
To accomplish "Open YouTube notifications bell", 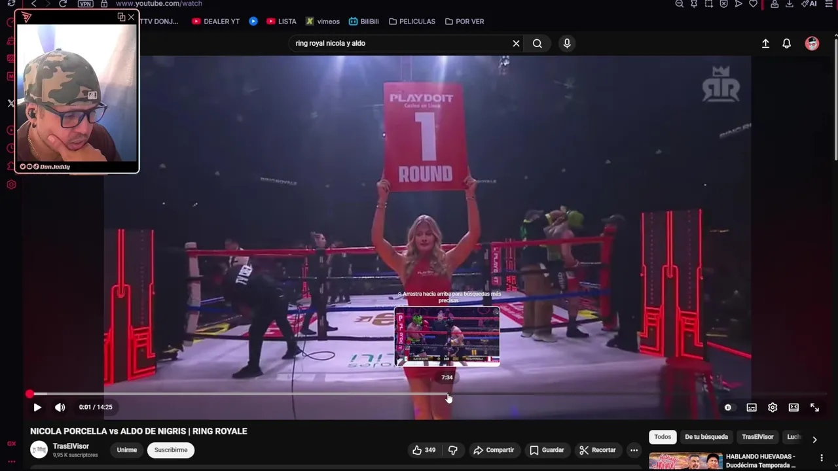I will point(787,43).
